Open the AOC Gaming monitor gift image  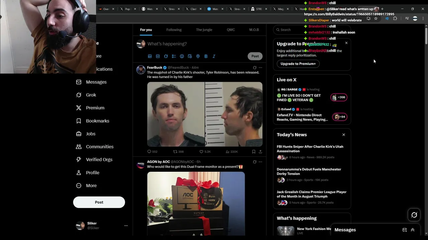click(196, 204)
